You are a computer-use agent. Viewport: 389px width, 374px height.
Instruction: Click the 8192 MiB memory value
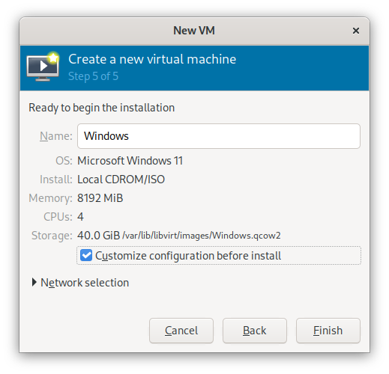(x=100, y=198)
